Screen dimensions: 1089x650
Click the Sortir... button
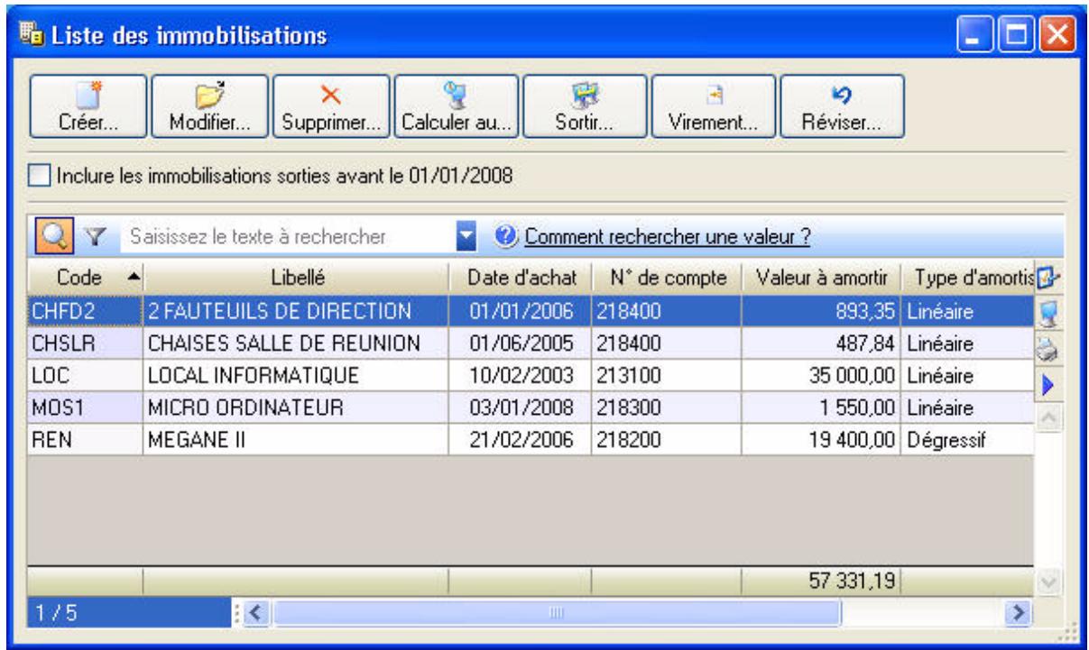585,106
